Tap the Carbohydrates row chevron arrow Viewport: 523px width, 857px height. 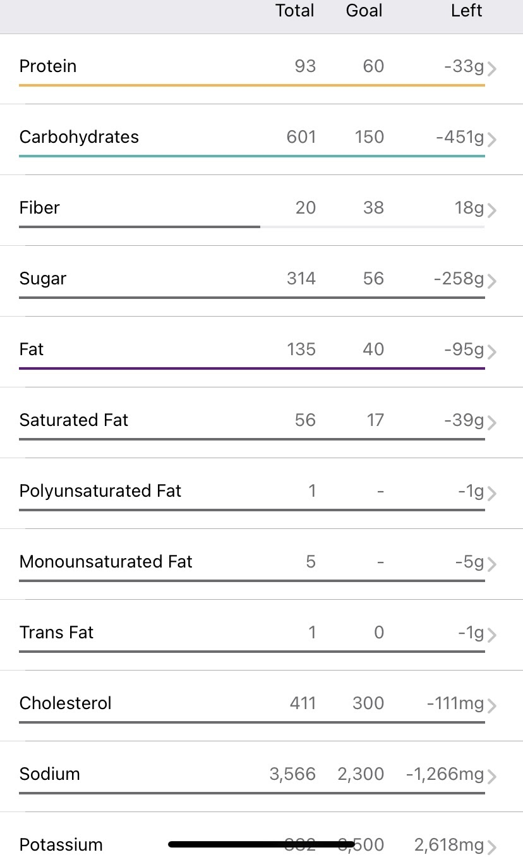(x=492, y=140)
